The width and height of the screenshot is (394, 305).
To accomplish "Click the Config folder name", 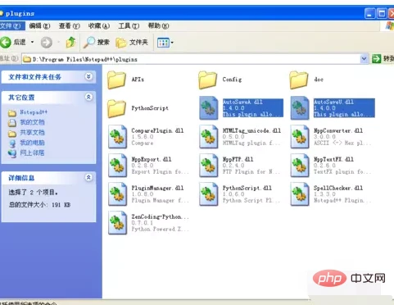I will coord(232,80).
